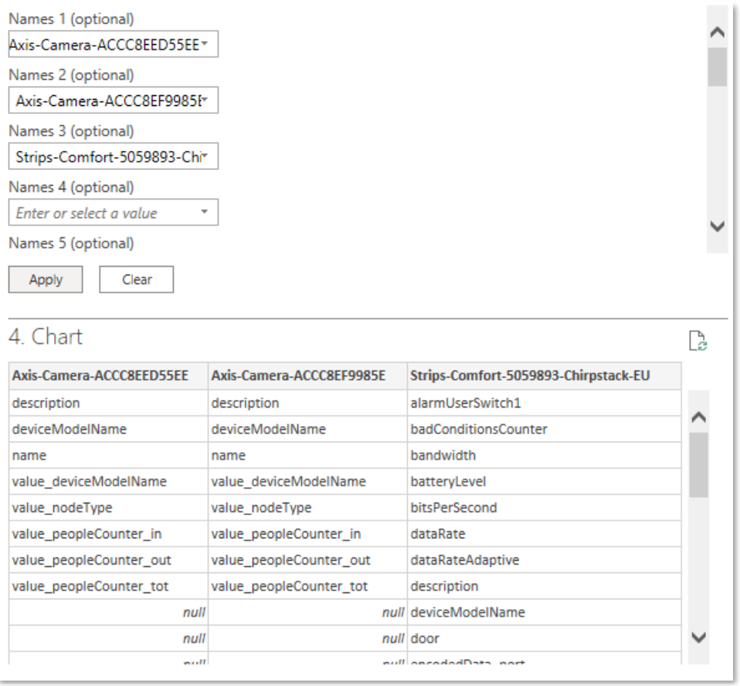Select the Strips-Comfort-5059893-Chirpstack-EU column header
The image size is (740, 686).
(x=544, y=376)
